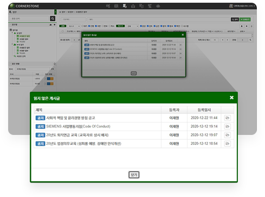Select the date 2020-12-22 11:44 cell
This screenshot has height=197, width=265.
[204, 118]
